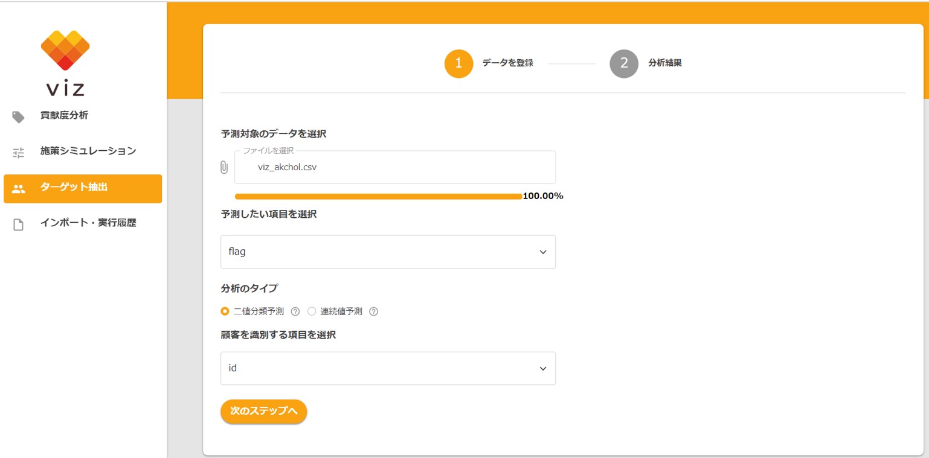
Task: Click the upload progress bar at 100%
Action: pos(378,196)
